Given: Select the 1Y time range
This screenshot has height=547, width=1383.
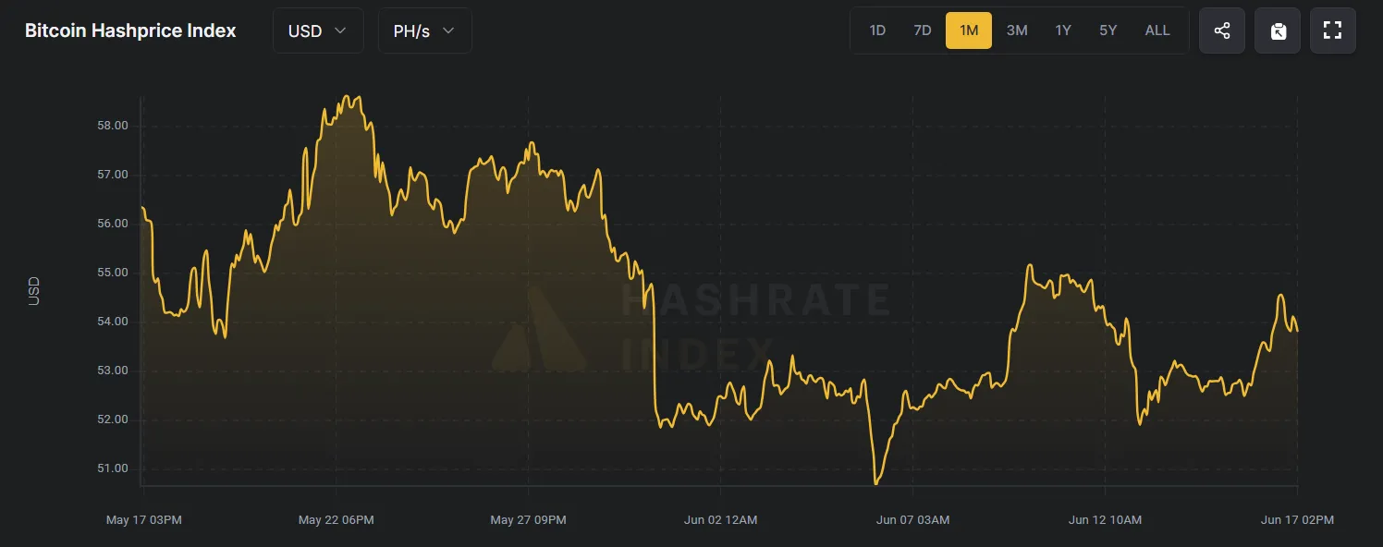Looking at the screenshot, I should 1062,30.
